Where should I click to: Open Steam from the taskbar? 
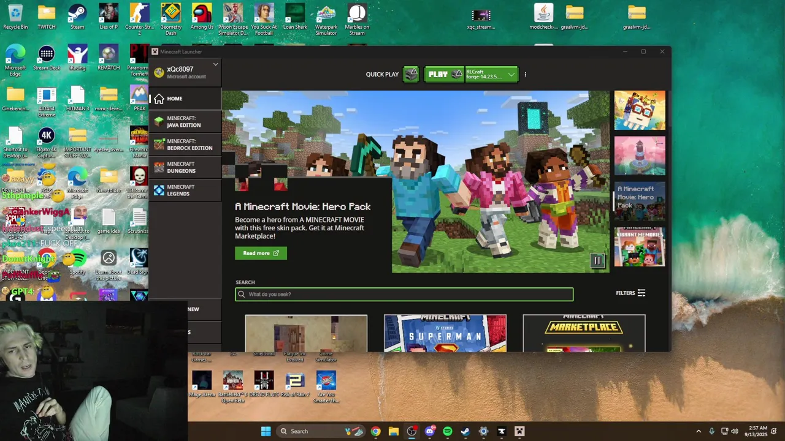[x=465, y=431]
